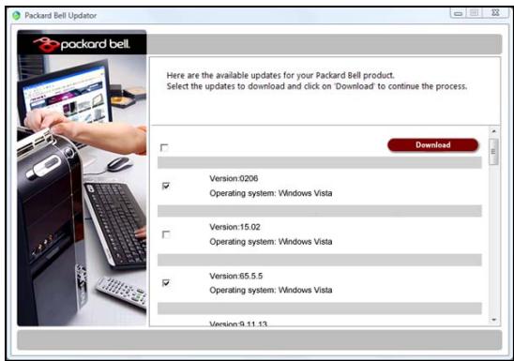
Task: Close the Packard Bell Updator window
Action: 495,13
